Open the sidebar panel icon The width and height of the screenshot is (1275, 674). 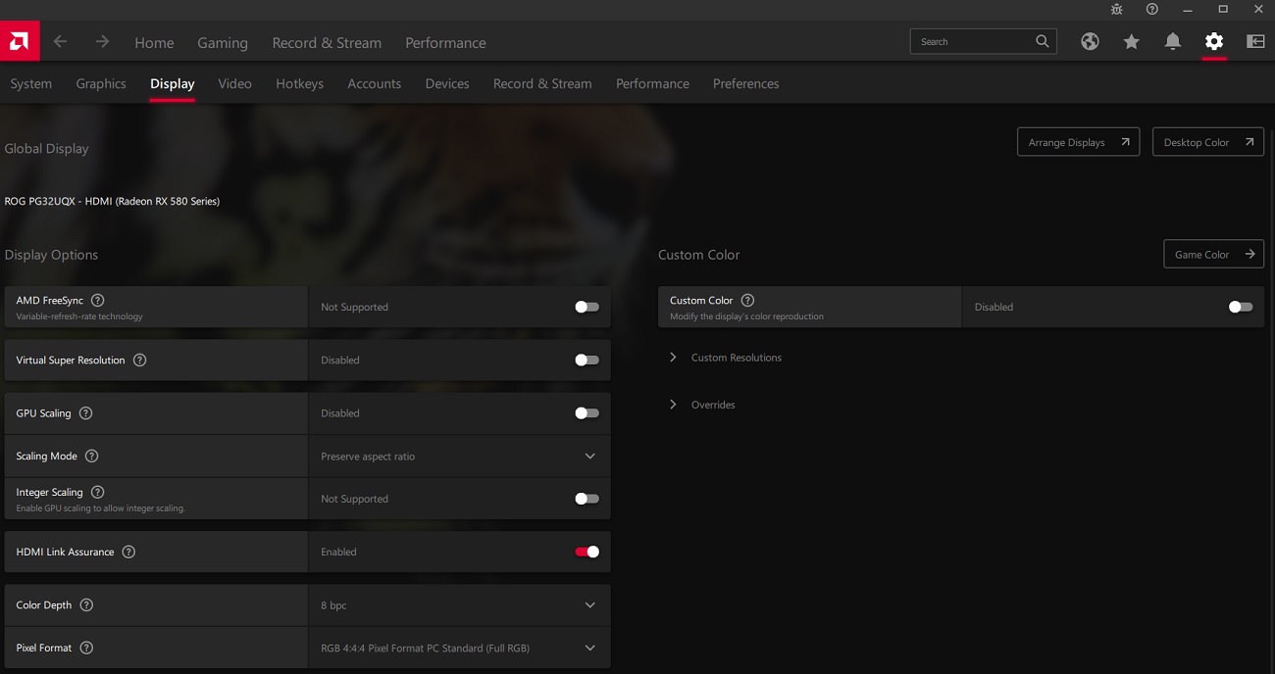(x=1255, y=41)
